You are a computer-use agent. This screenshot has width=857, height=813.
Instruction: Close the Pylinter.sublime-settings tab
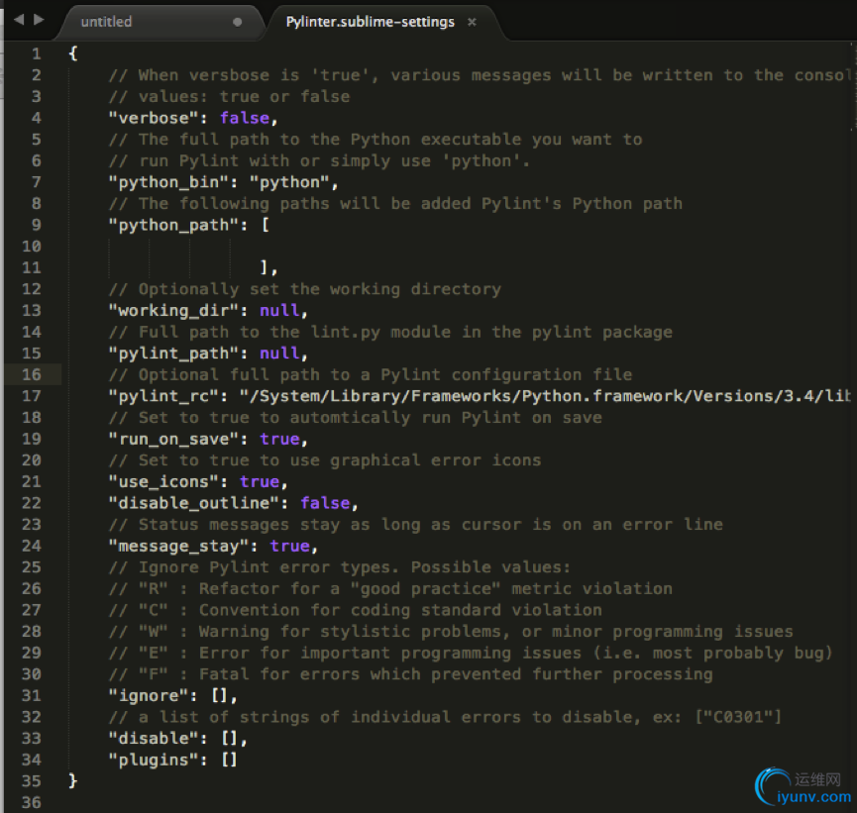[472, 22]
